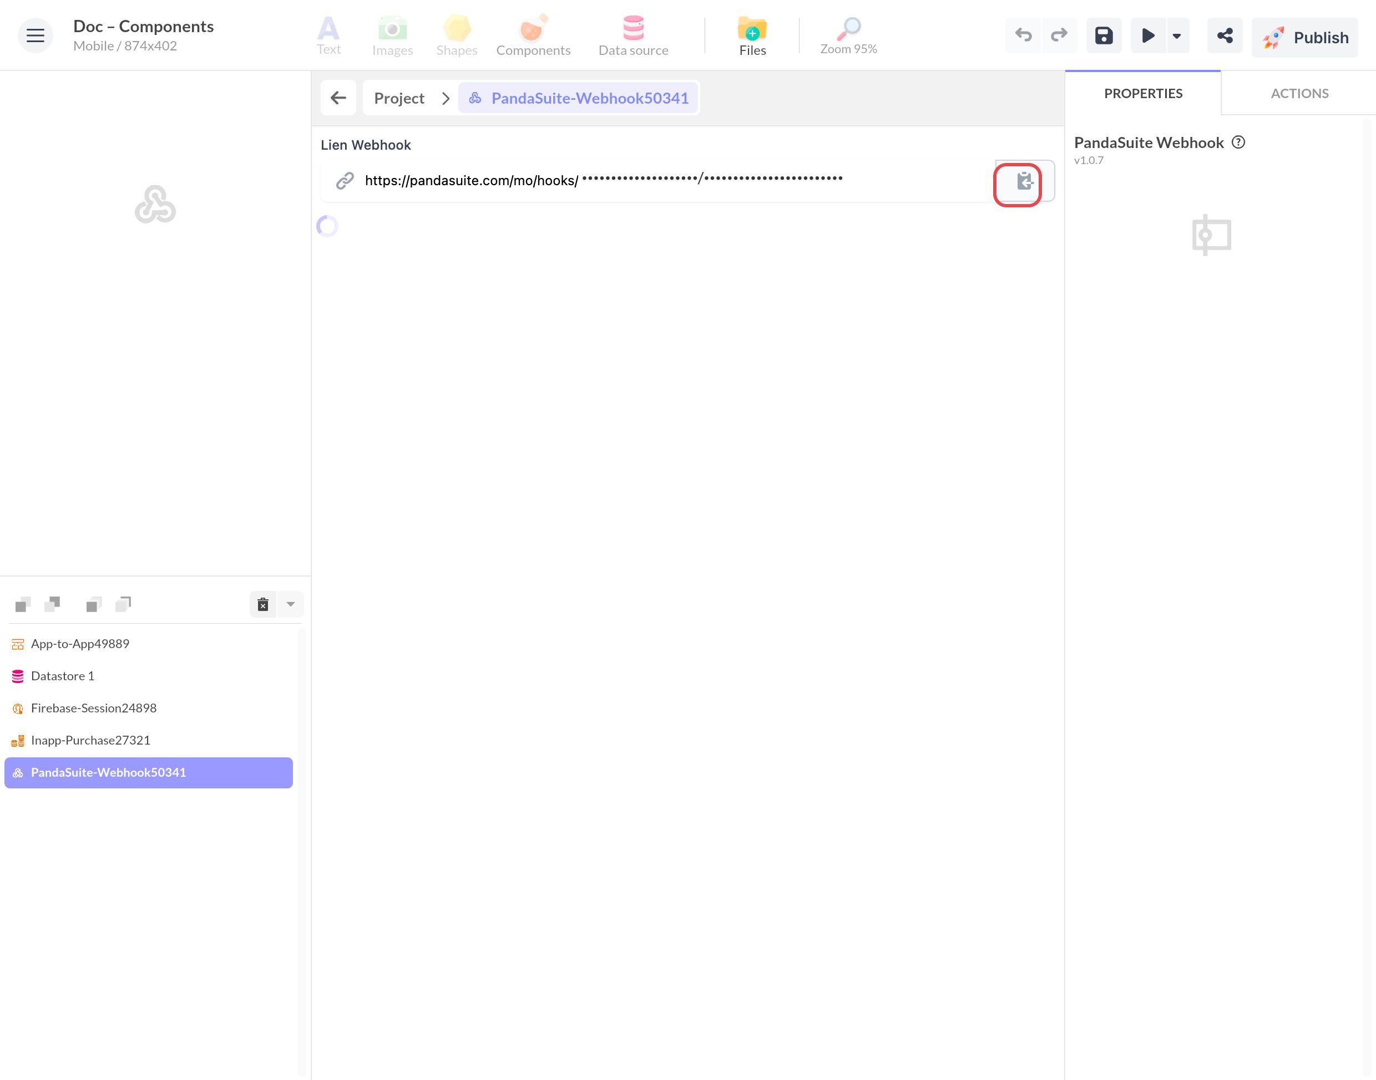Select Firebase-Session24898 in the component list
The image size is (1376, 1080).
click(x=148, y=708)
